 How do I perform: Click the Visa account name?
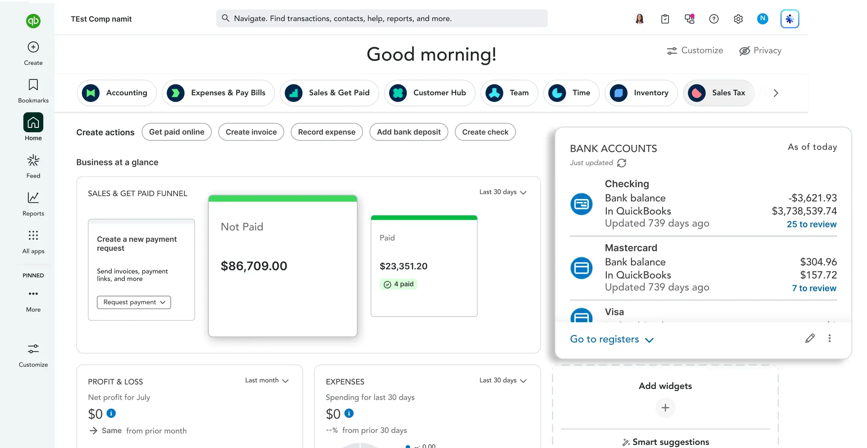(614, 312)
